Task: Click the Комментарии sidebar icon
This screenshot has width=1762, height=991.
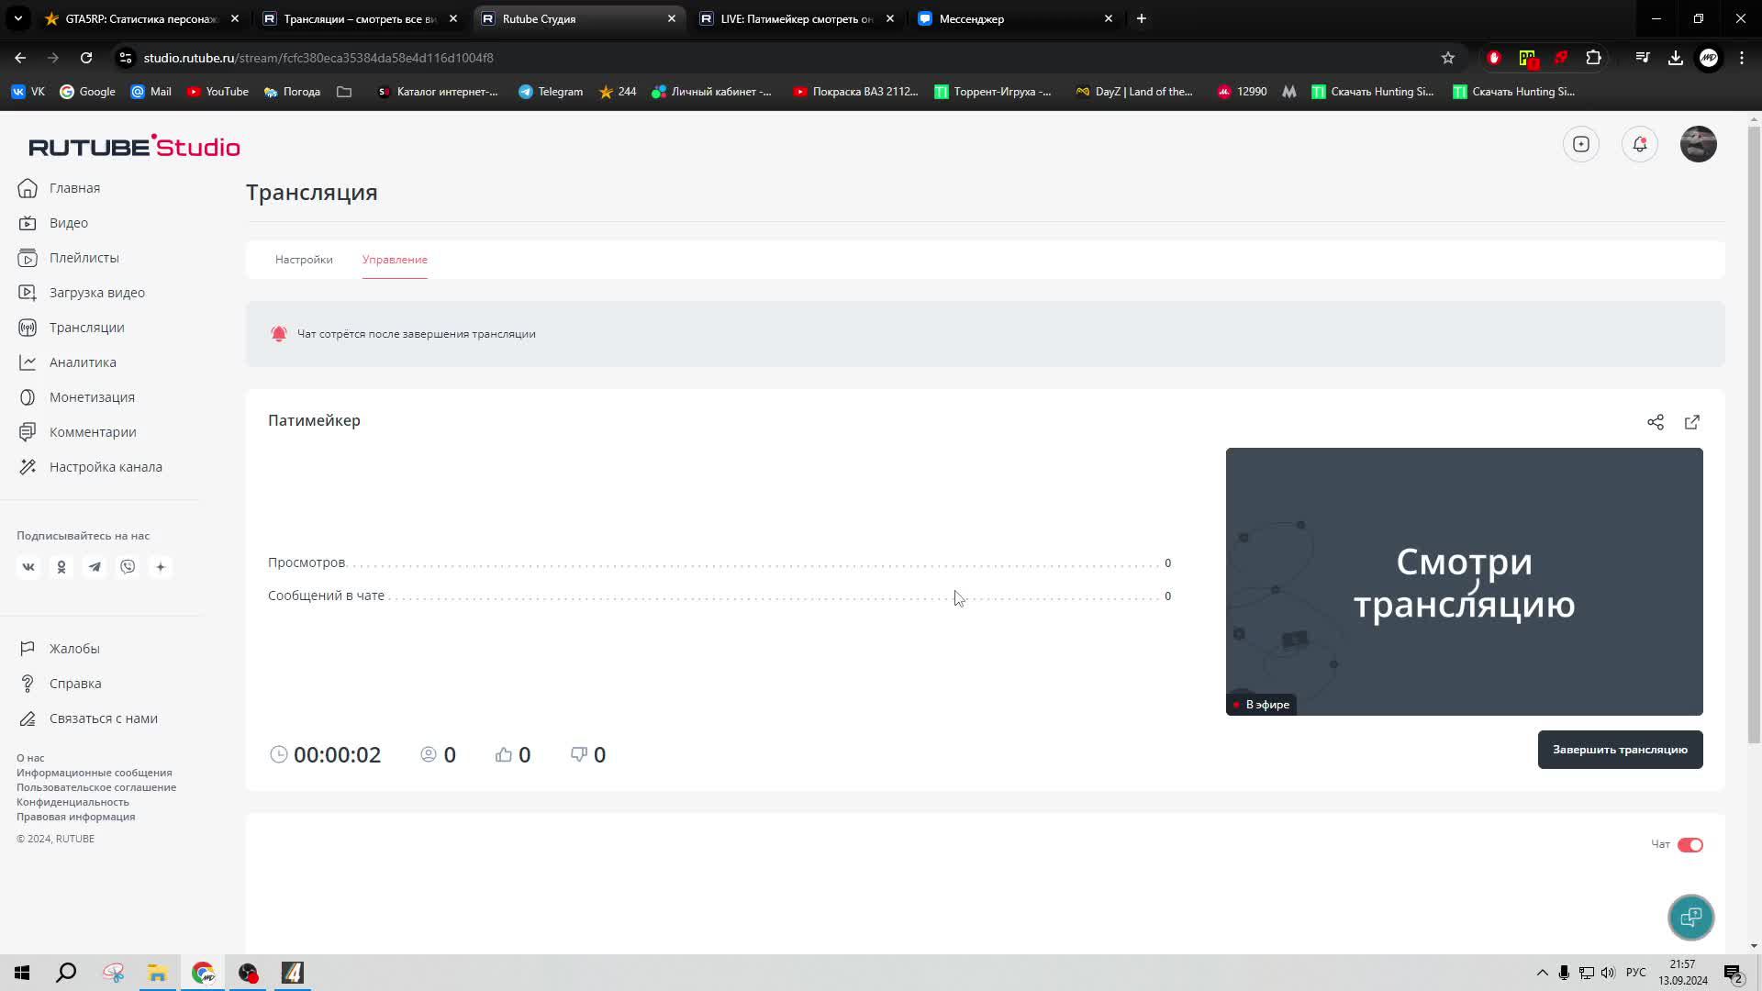Action: 27,432
